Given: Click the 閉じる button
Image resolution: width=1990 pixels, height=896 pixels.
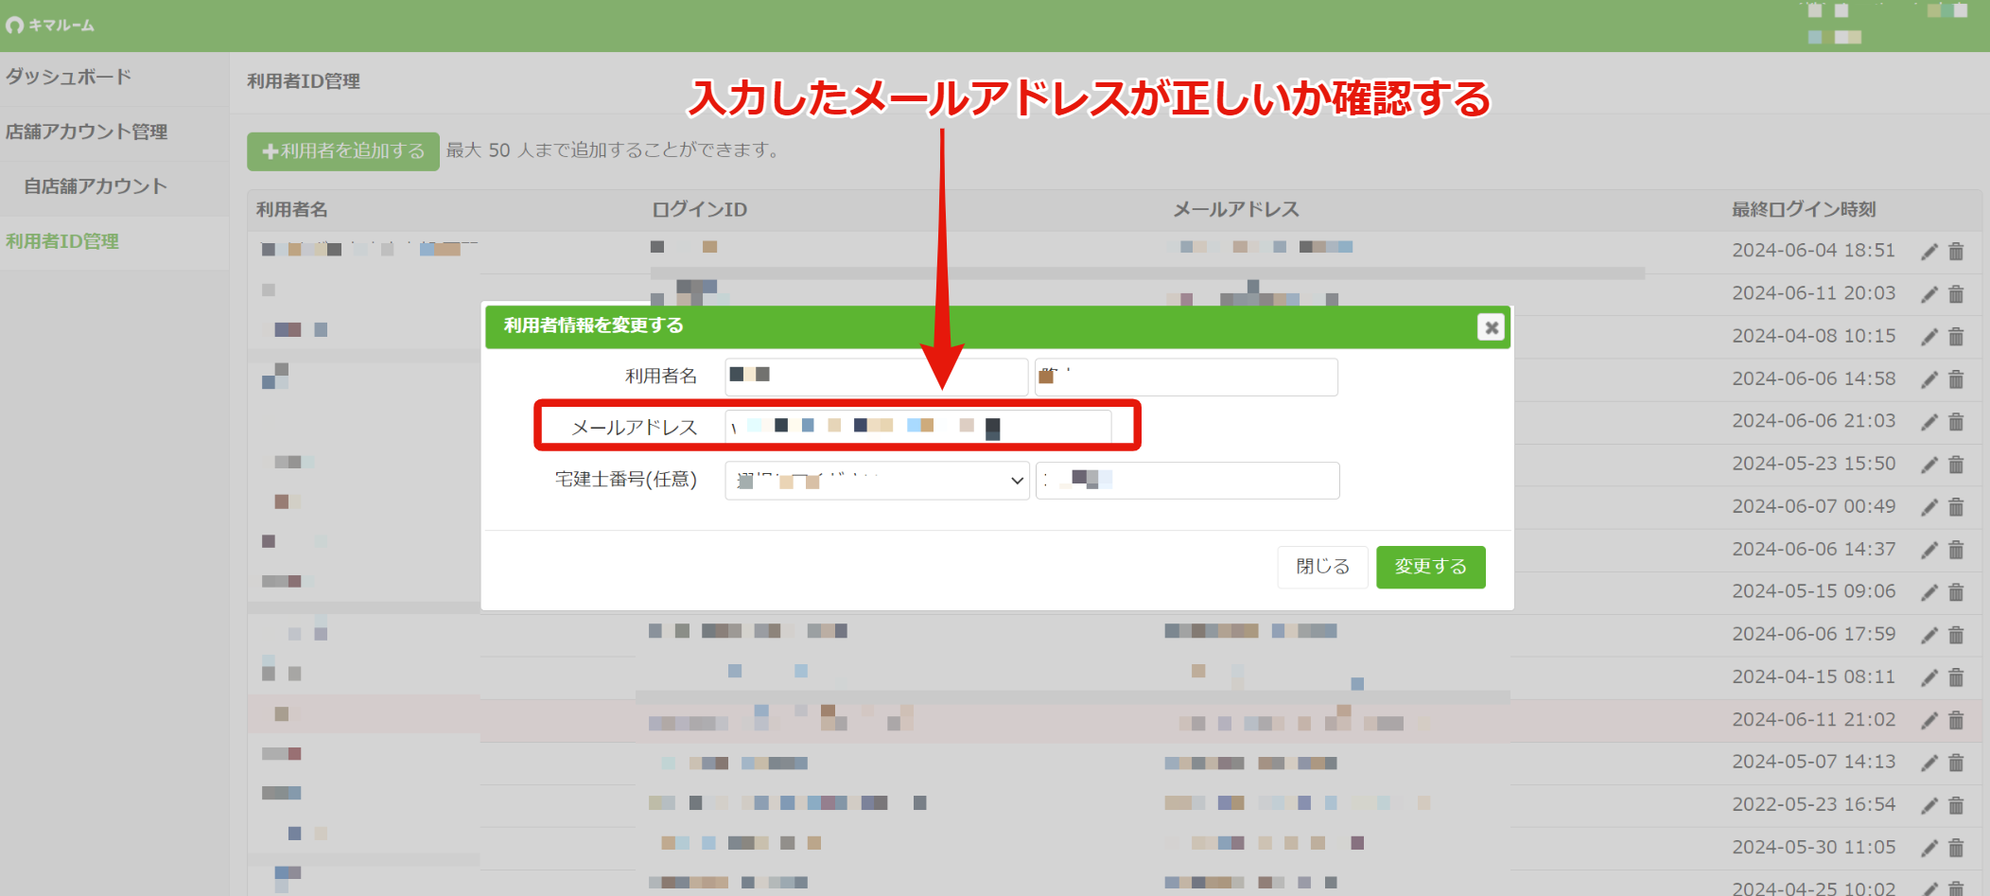Looking at the screenshot, I should click(x=1322, y=567).
